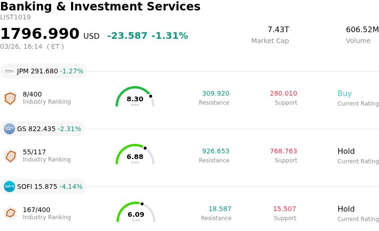
Task: Click the SoFi logo icon
Action: click(x=9, y=187)
